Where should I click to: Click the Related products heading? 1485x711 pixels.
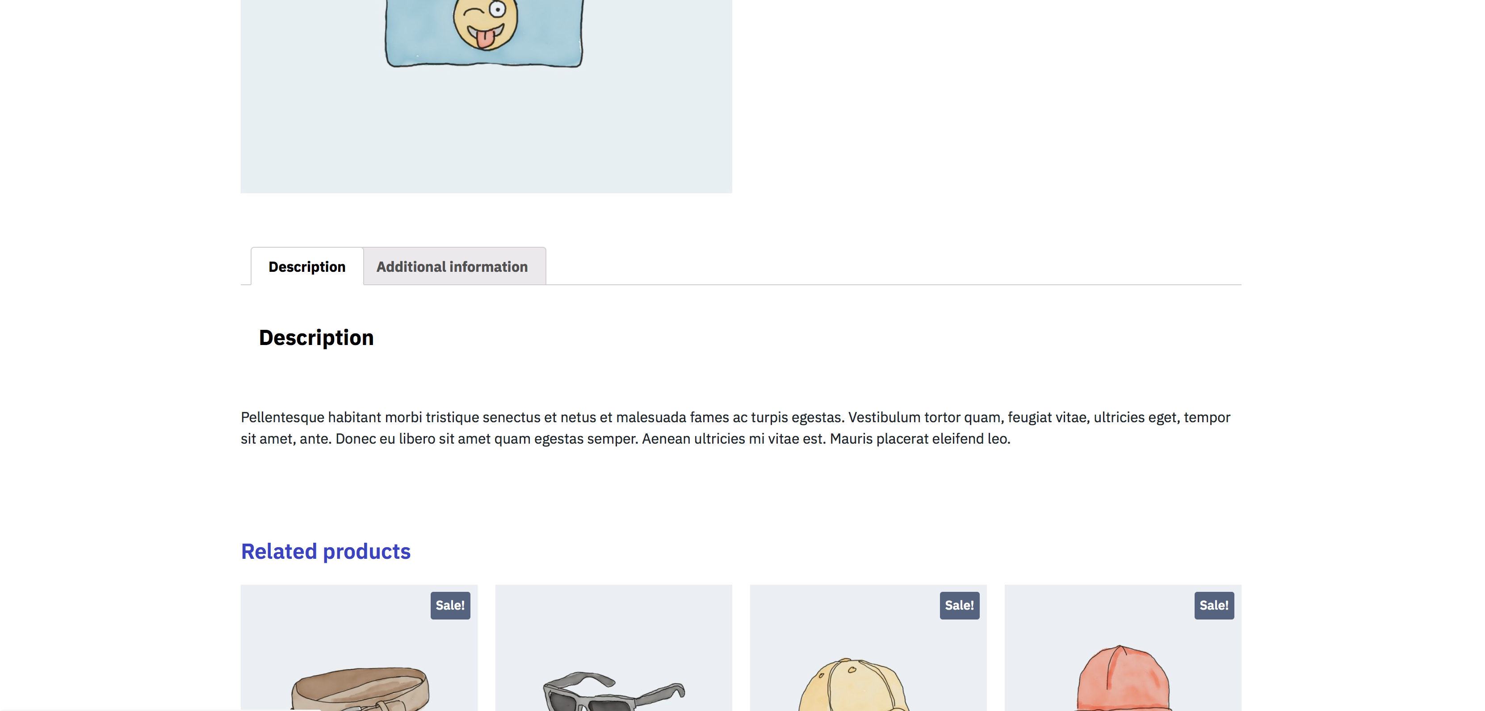[x=326, y=552]
